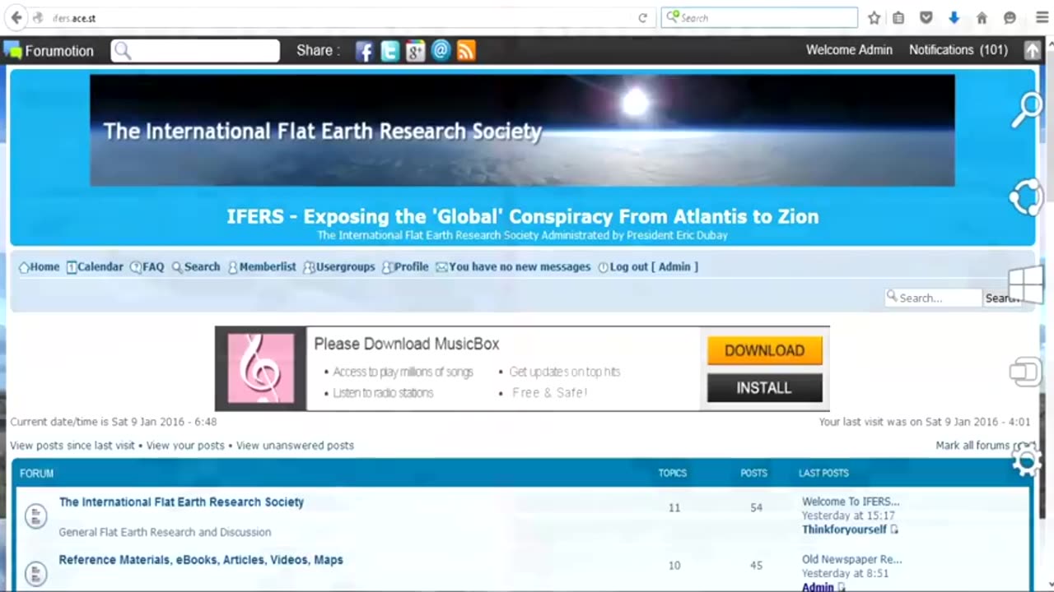This screenshot has width=1054, height=592.
Task: Open Search in forum navigation
Action: point(196,267)
